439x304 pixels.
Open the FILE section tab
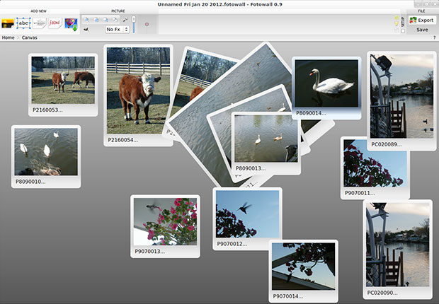tap(421, 11)
